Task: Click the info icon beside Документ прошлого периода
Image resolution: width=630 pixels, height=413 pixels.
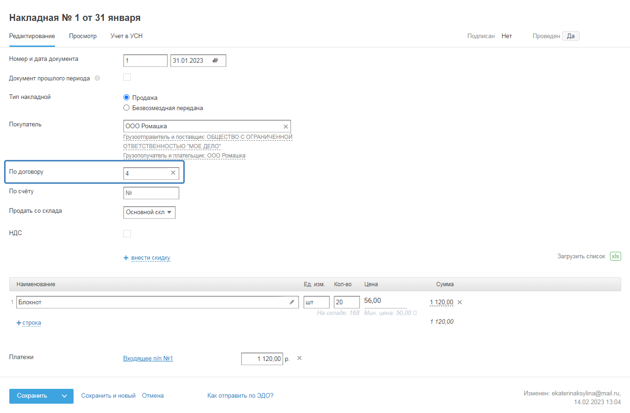Action: 97,78
